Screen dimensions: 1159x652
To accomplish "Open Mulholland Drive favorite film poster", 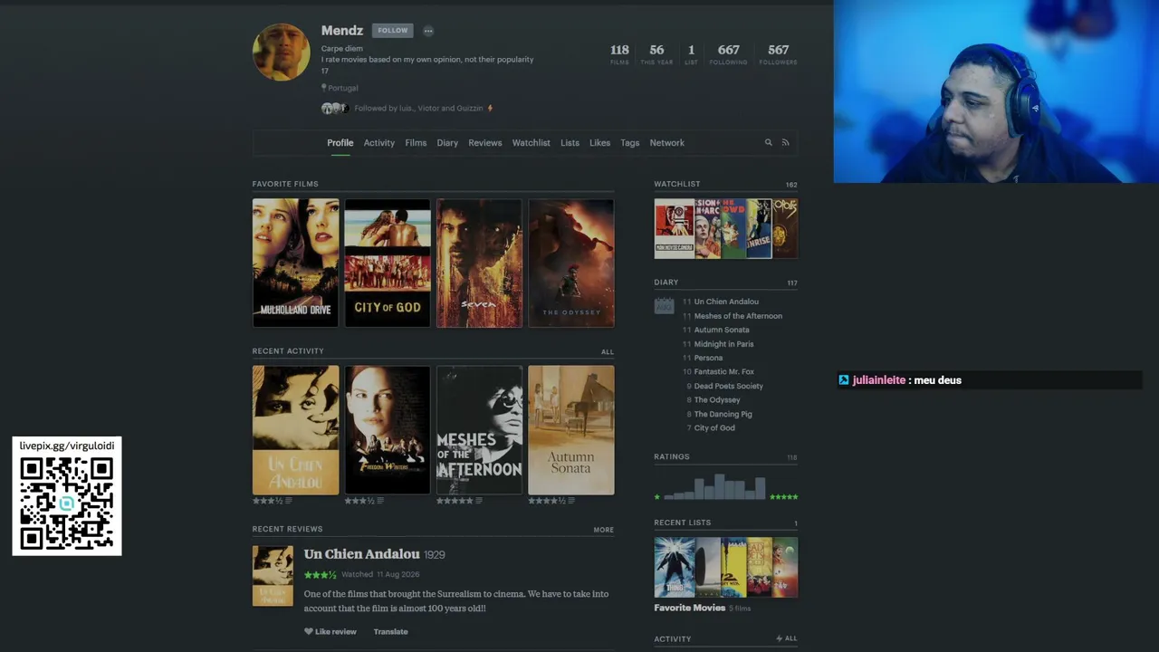I will tap(296, 263).
